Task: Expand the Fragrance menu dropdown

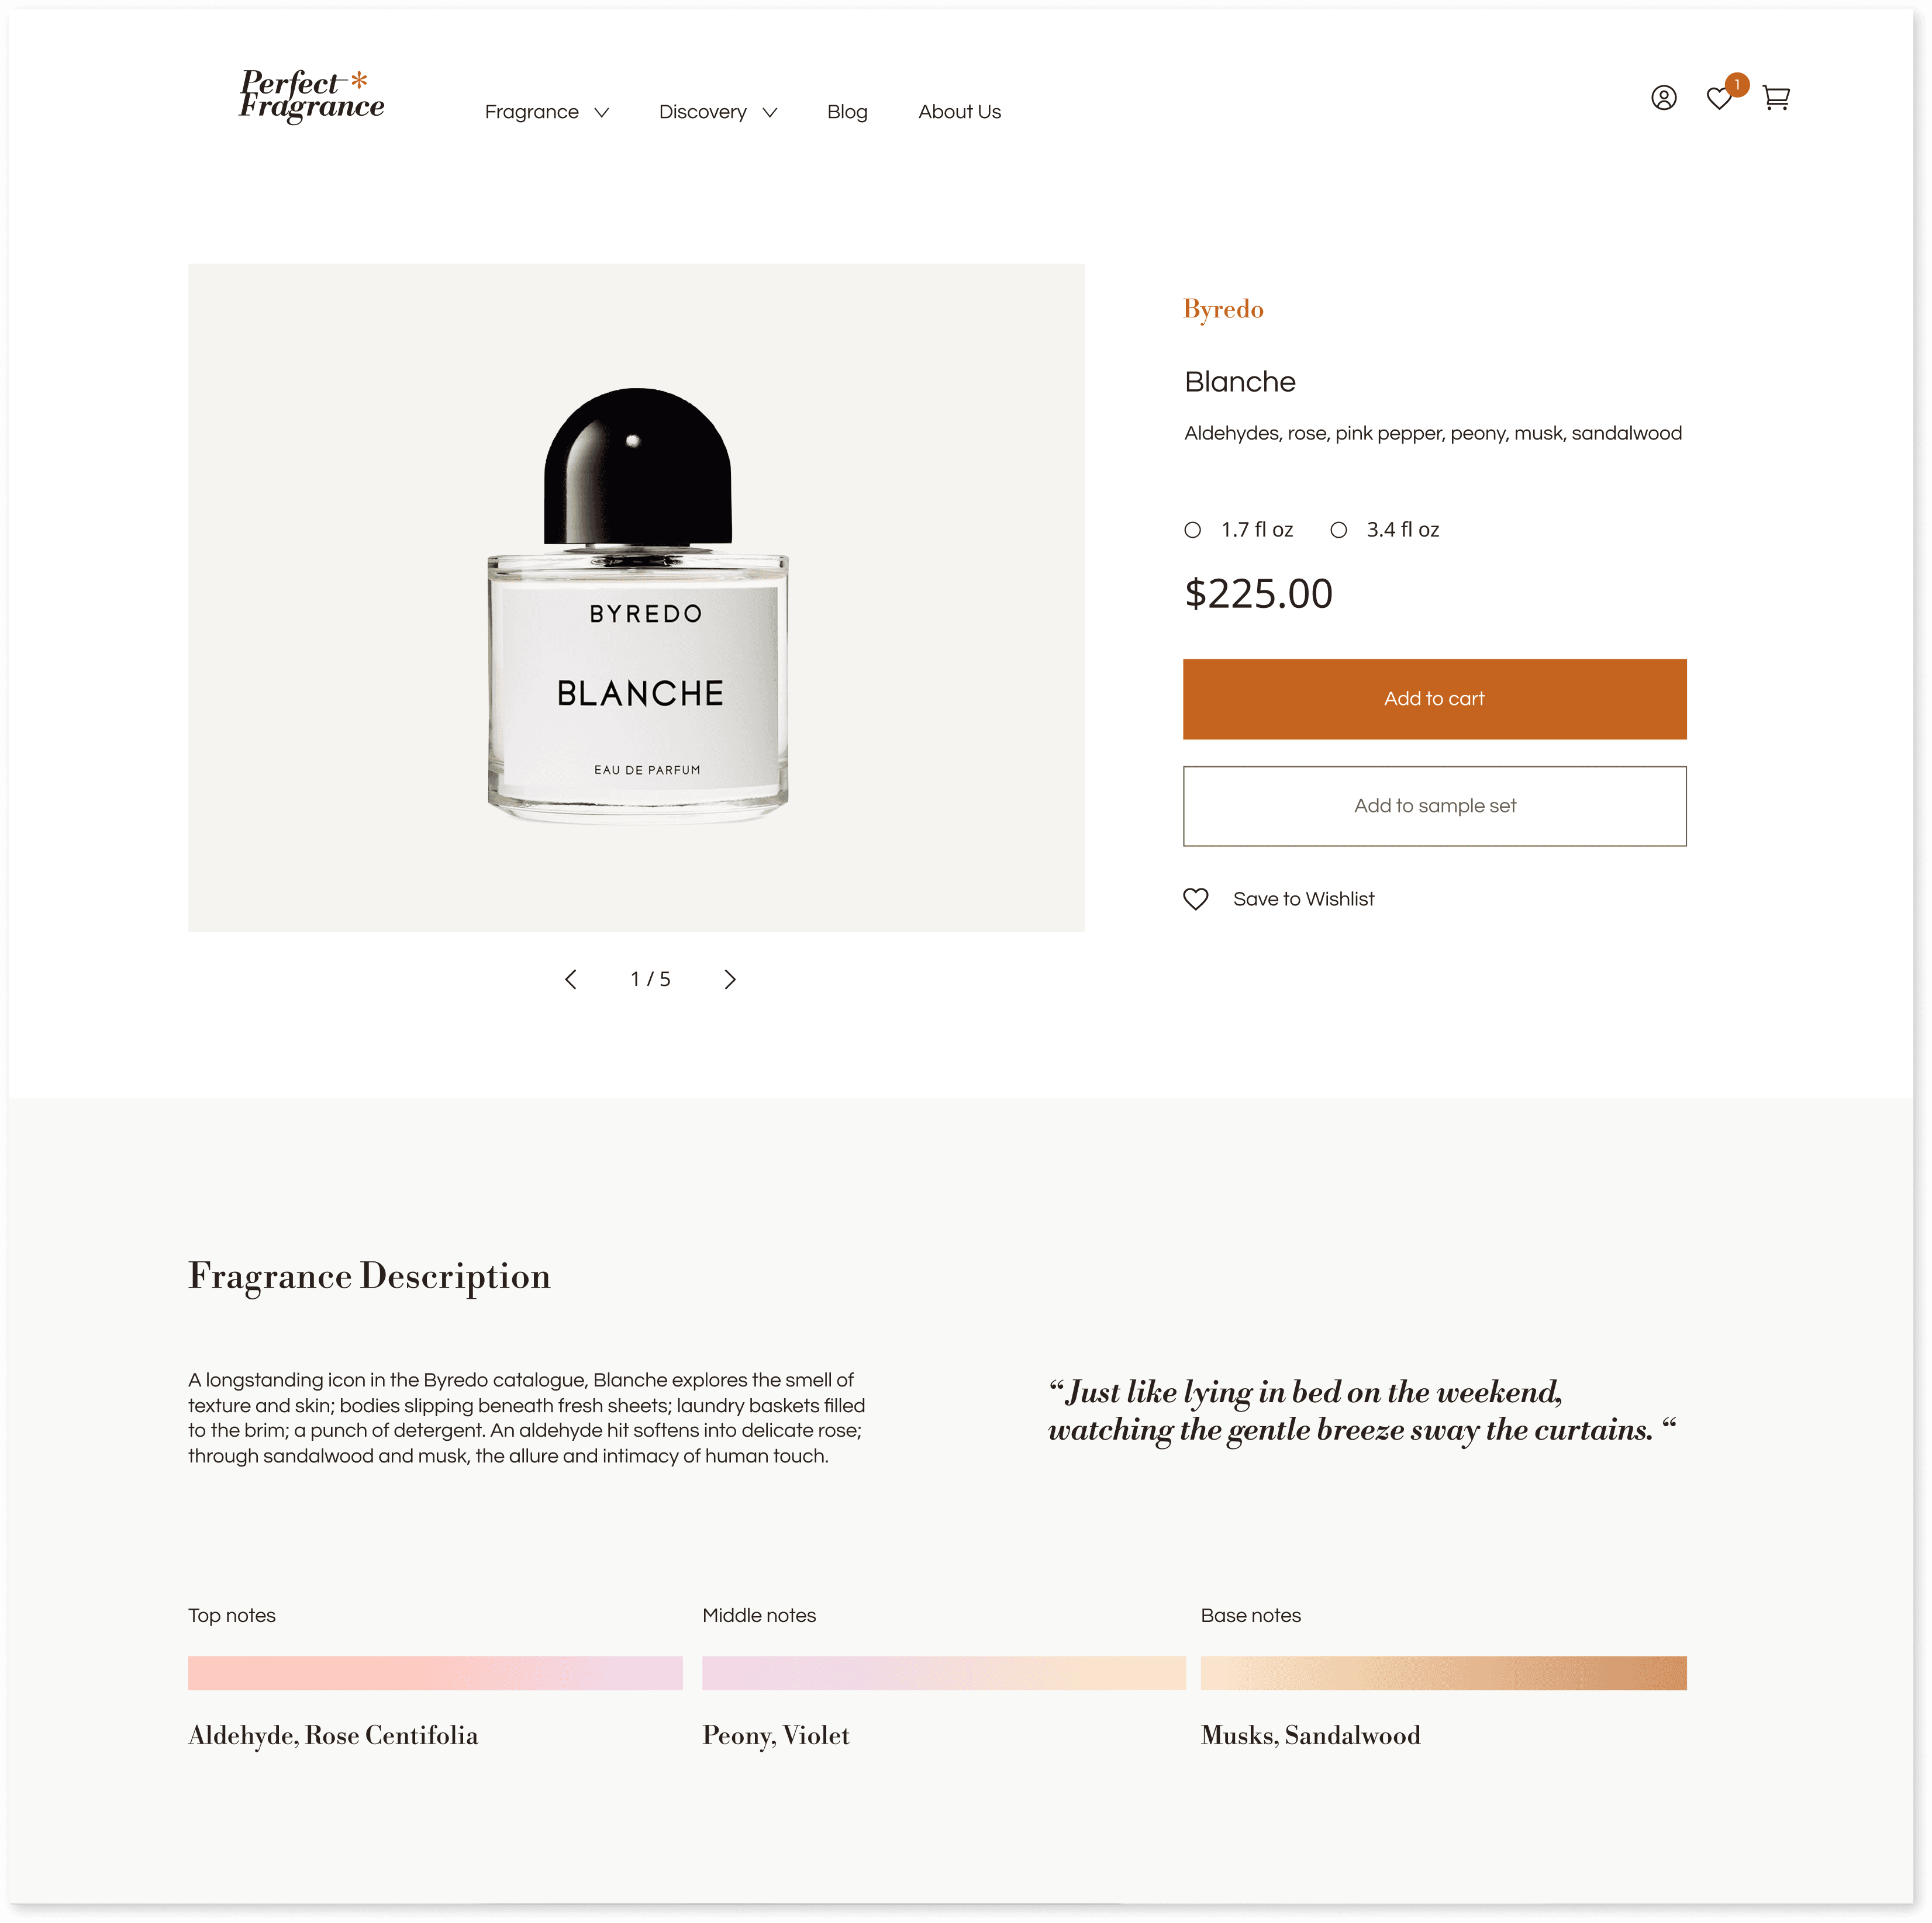Action: [546, 112]
